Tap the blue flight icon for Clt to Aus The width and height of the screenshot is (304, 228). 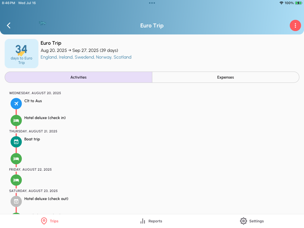tap(16, 103)
